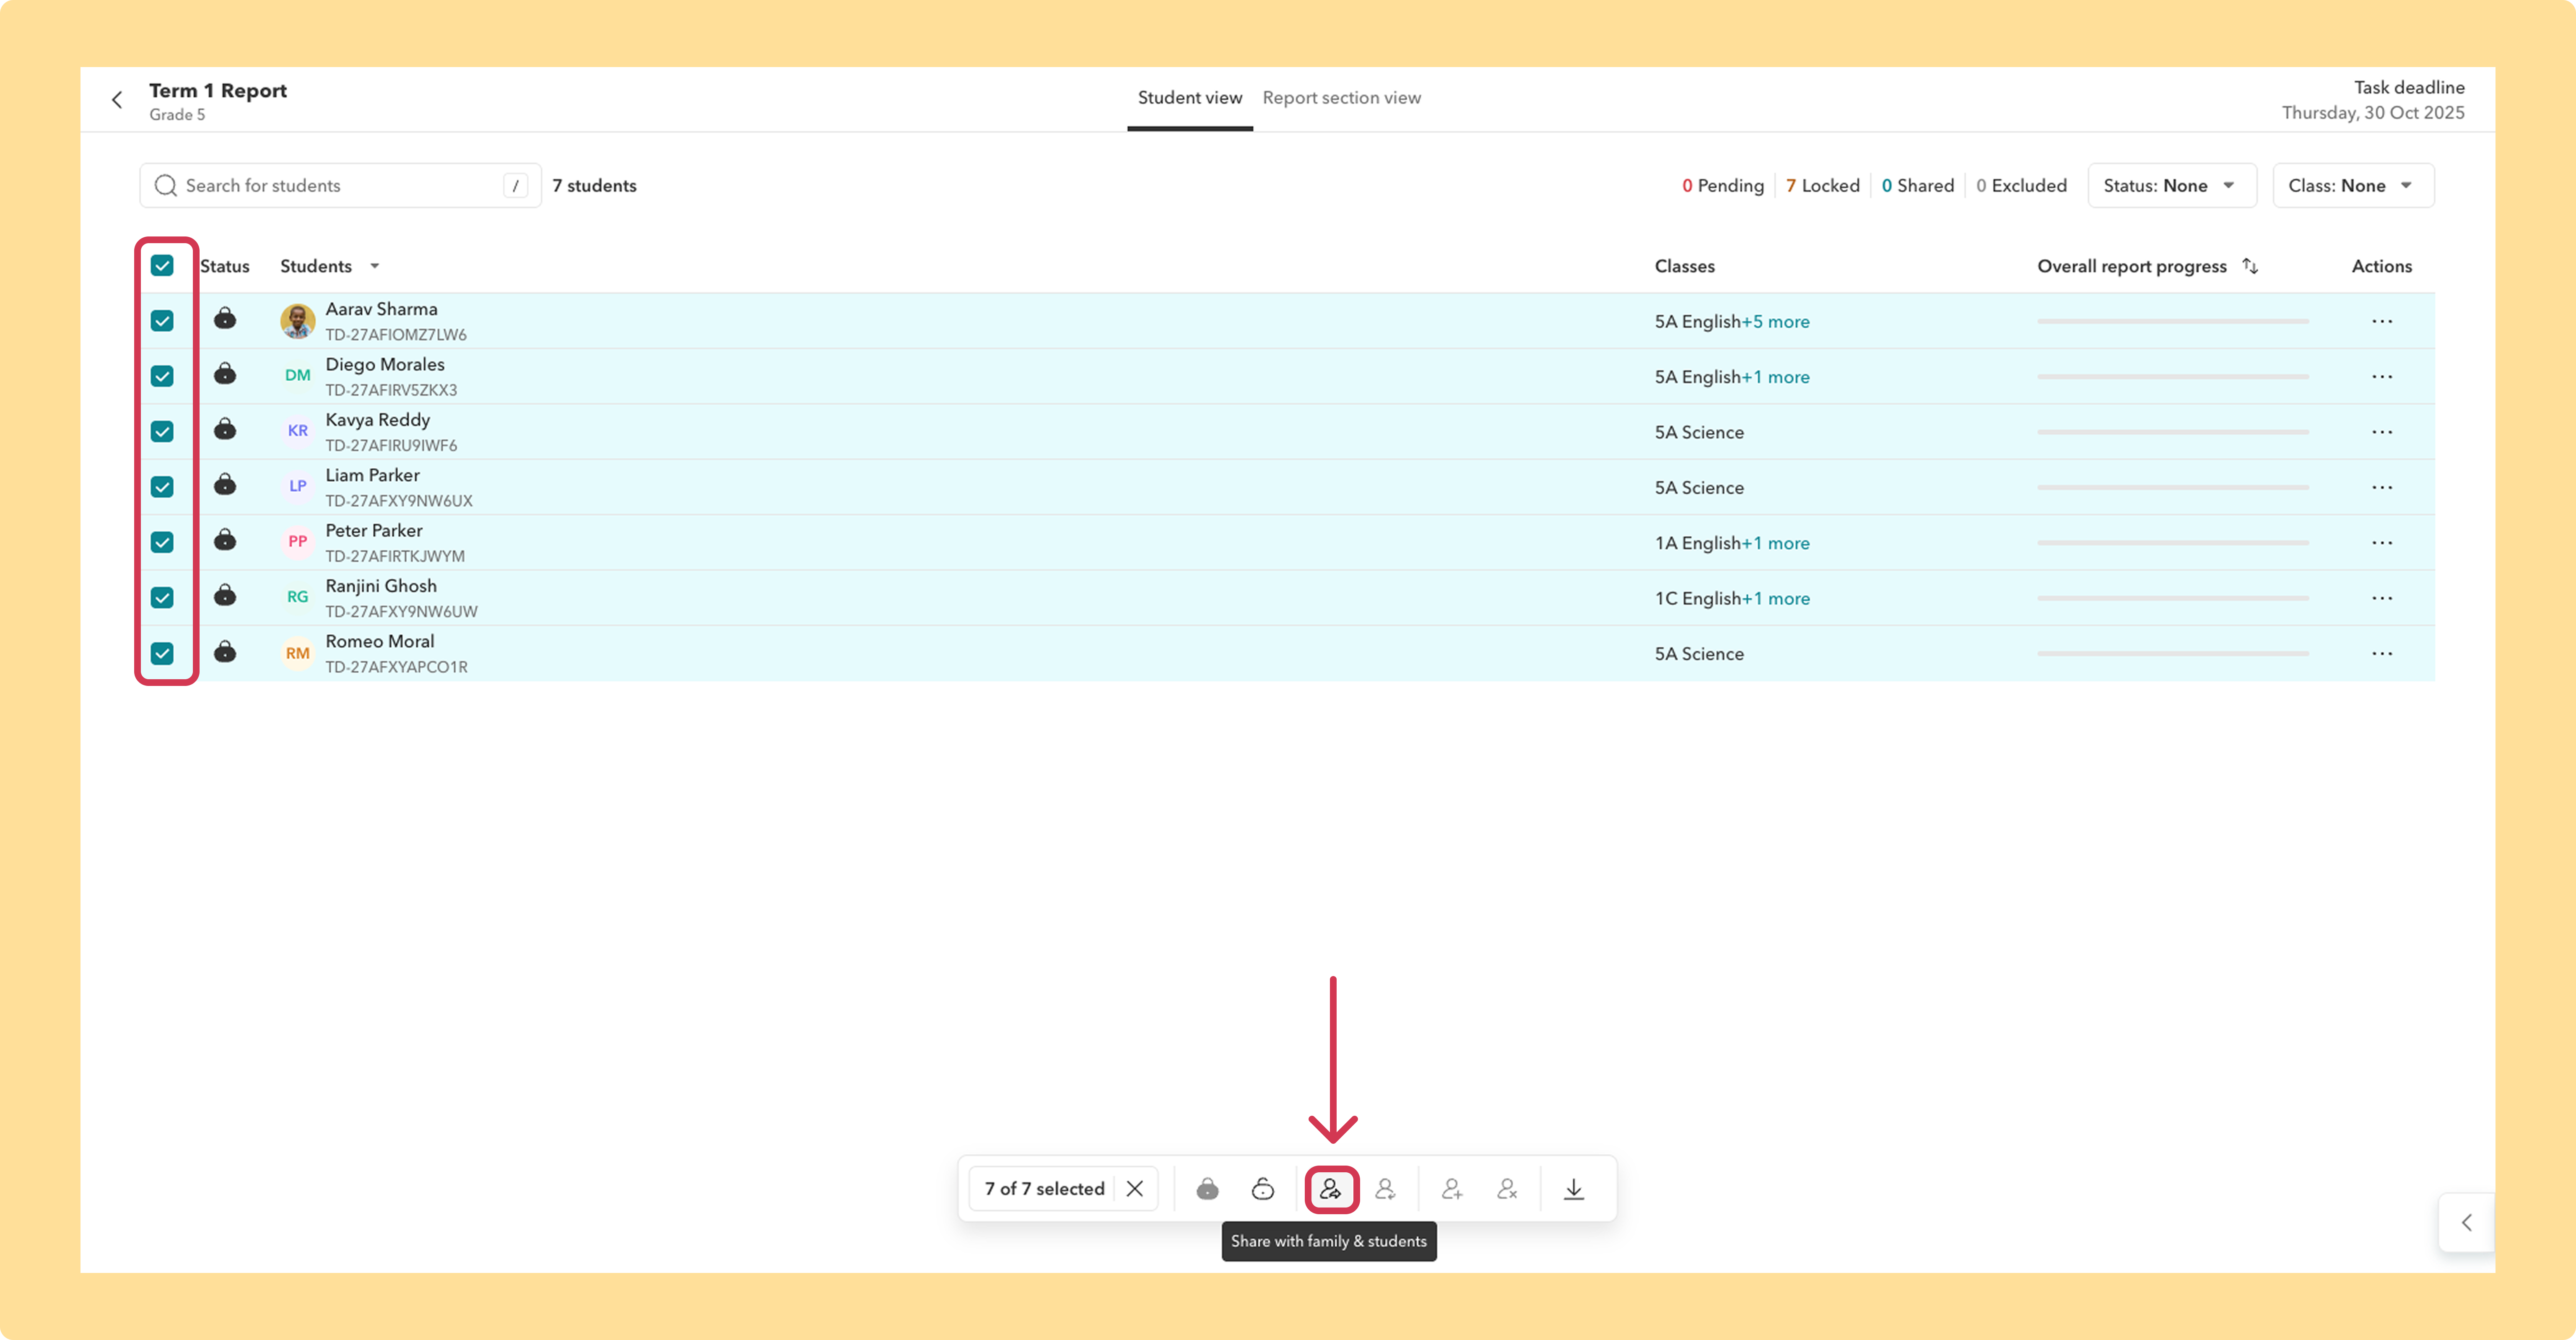Click the lock status icon for Aarav Sharma
Viewport: 2576px width, 1340px height.
[x=225, y=319]
